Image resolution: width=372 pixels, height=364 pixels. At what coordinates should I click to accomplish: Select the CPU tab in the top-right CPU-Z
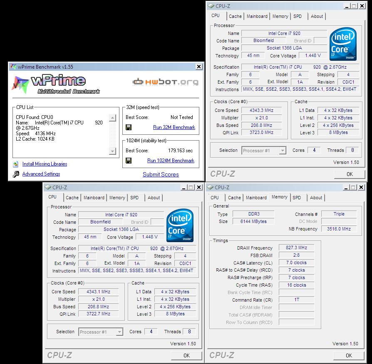click(x=216, y=16)
